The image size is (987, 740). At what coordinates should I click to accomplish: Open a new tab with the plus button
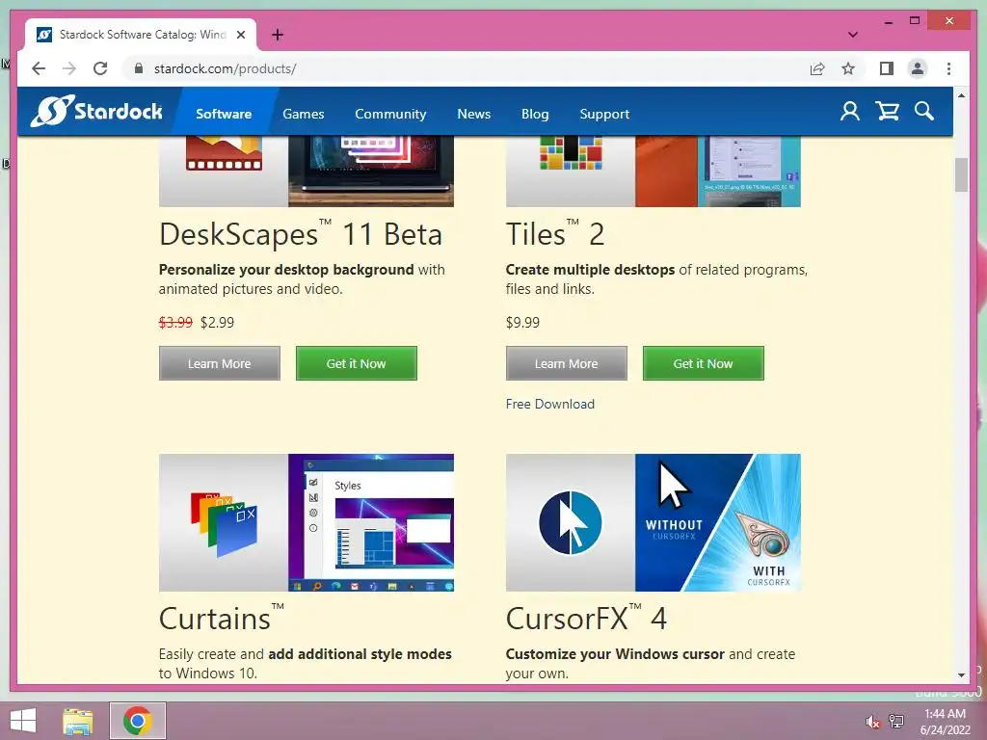click(278, 35)
